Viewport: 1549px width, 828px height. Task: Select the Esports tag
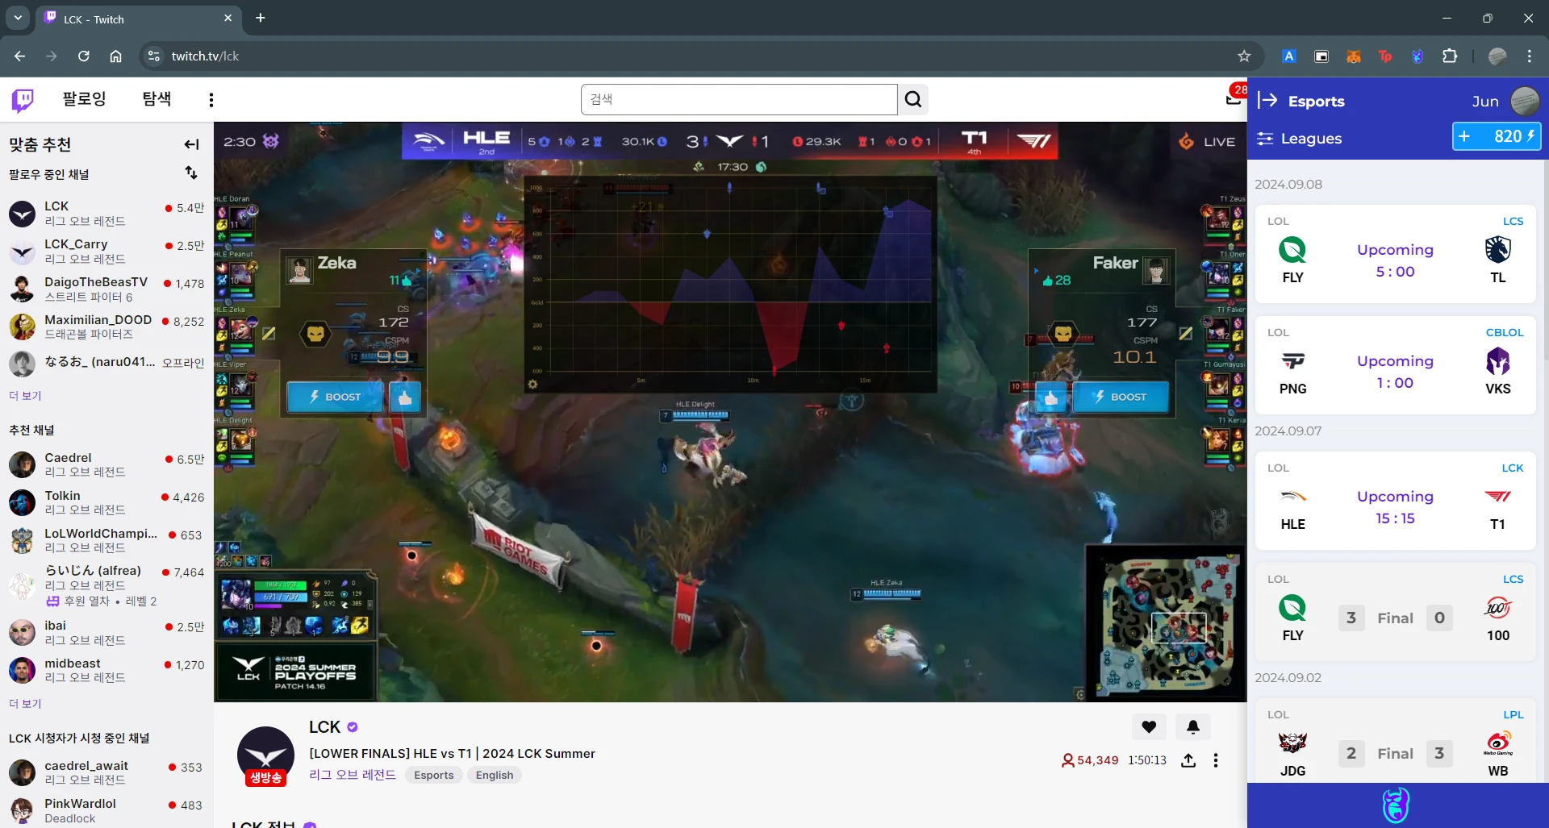(x=434, y=775)
